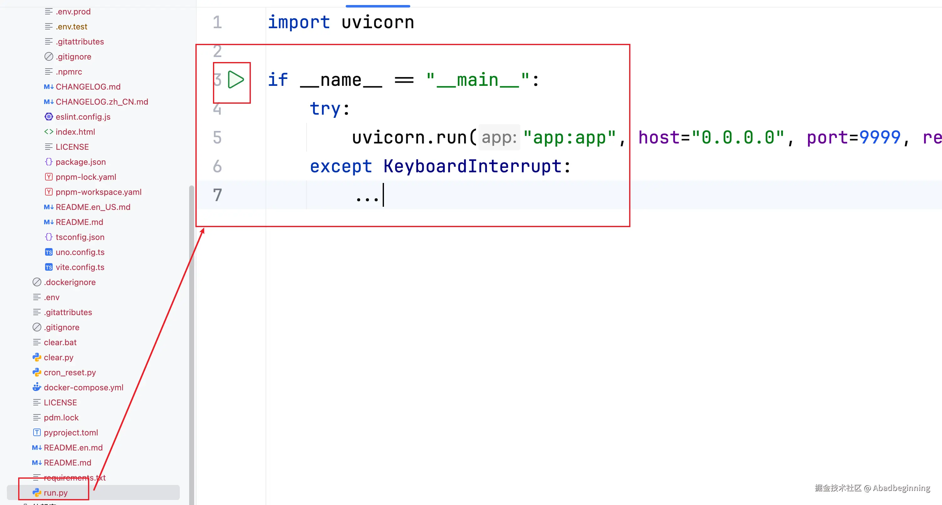Open the docker-compose.yml Docker file
Screen dimensions: 942x505
[x=83, y=387]
